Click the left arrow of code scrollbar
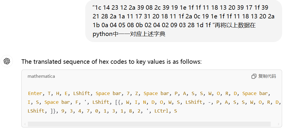This screenshot has height=133, width=295. click(25, 124)
